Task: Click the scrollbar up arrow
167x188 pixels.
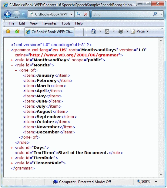Action: coord(161,40)
